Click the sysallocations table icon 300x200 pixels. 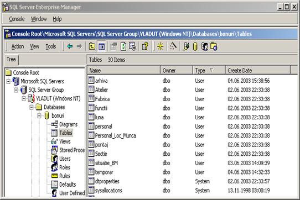point(91,190)
